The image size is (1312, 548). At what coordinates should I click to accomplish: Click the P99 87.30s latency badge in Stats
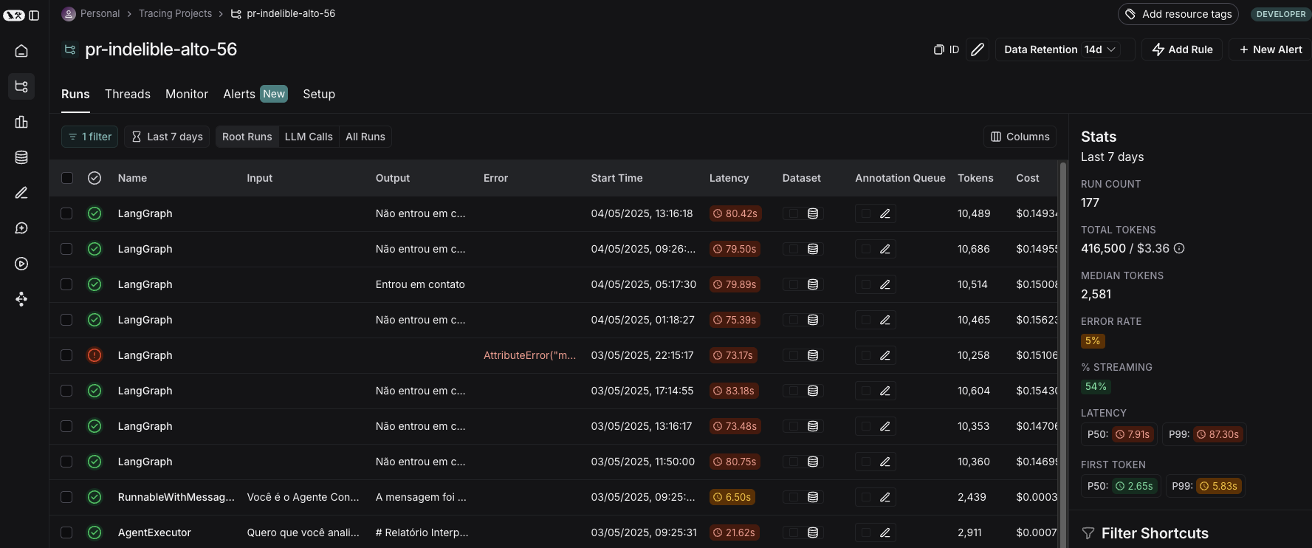pyautogui.click(x=1217, y=434)
